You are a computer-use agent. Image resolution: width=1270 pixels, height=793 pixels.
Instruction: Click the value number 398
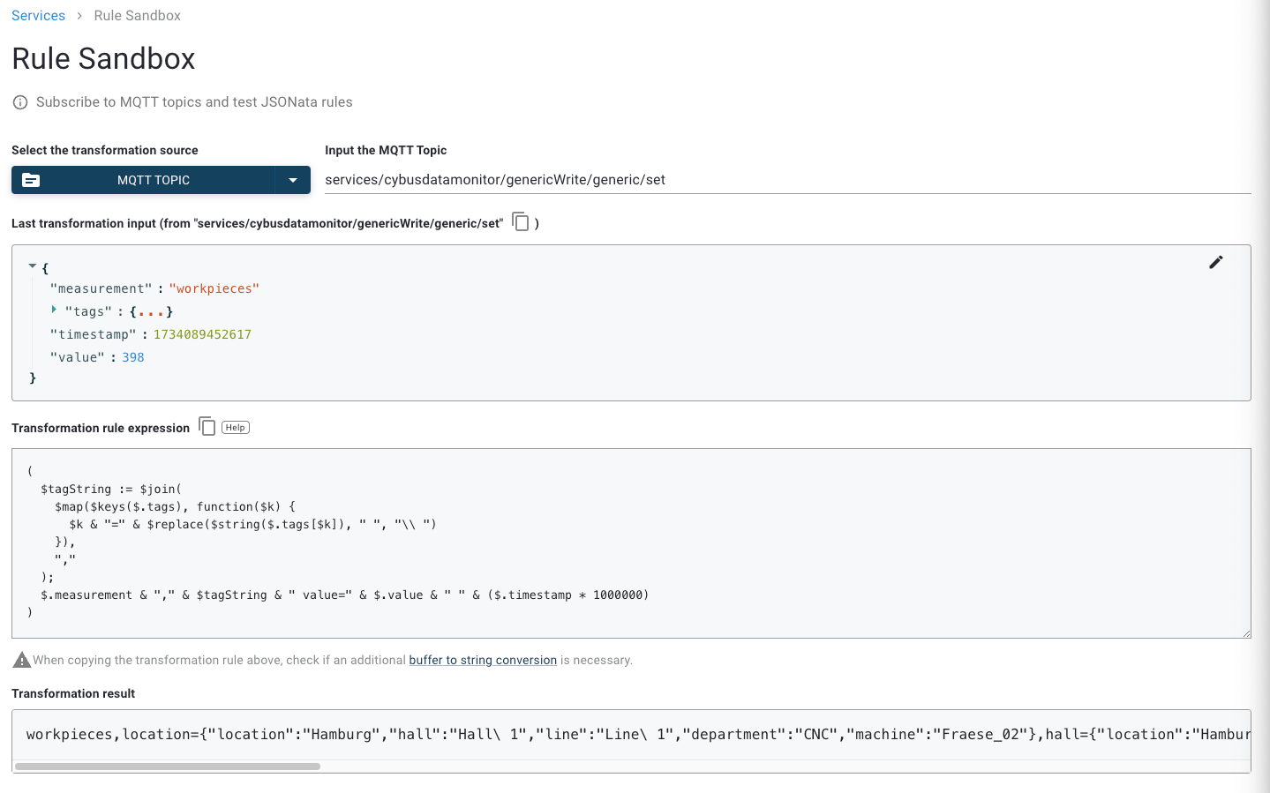[133, 357]
